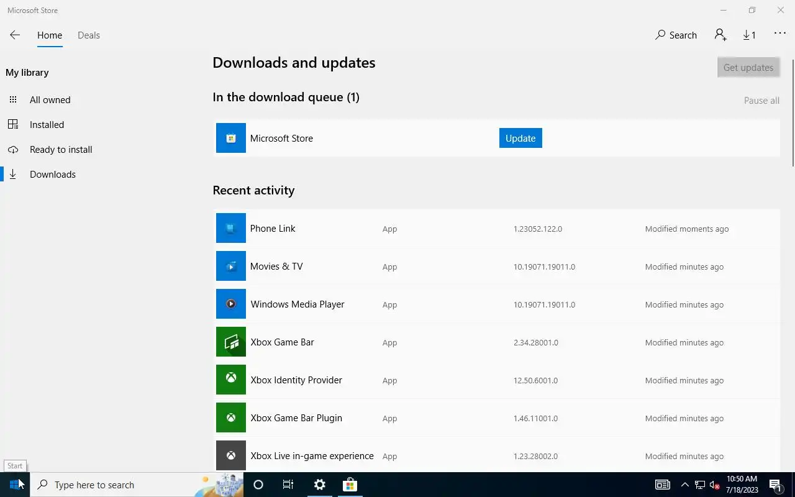
Task: Click version 1.23052.122.0 text
Action: click(538, 229)
